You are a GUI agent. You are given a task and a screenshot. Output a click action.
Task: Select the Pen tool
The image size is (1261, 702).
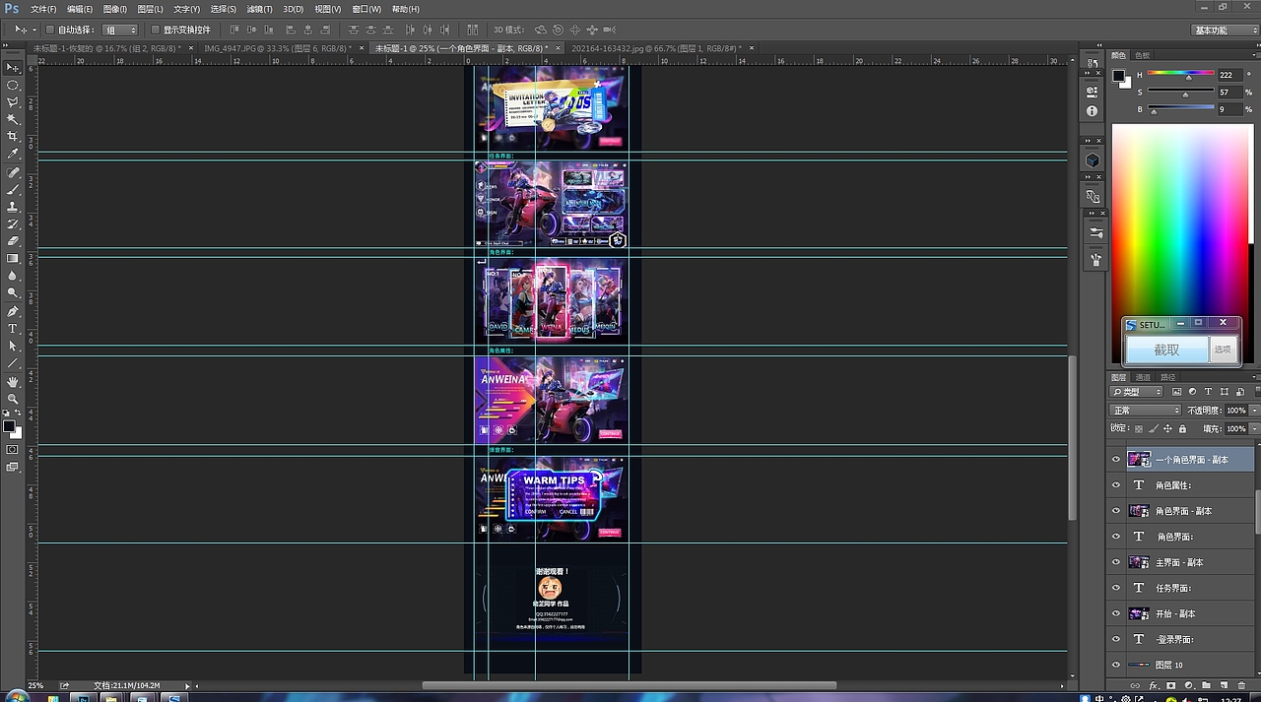[x=13, y=311]
